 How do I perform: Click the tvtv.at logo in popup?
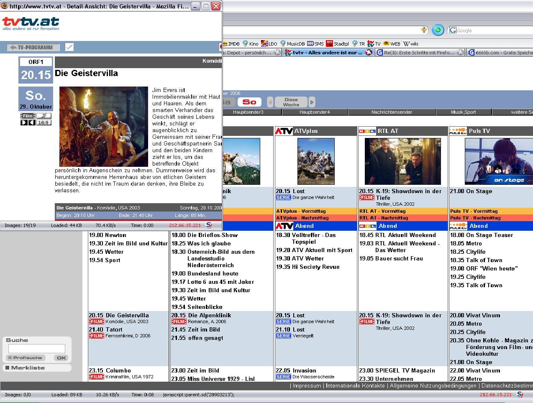click(x=31, y=23)
